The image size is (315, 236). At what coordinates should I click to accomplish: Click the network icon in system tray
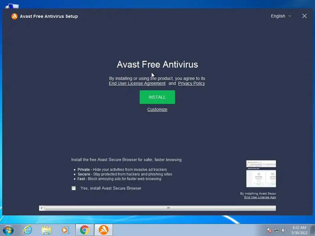277,230
